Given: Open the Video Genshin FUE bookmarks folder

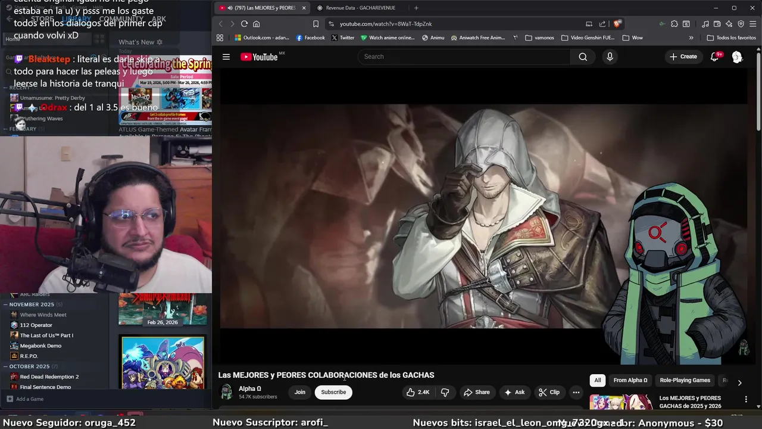Looking at the screenshot, I should pyautogui.click(x=588, y=38).
